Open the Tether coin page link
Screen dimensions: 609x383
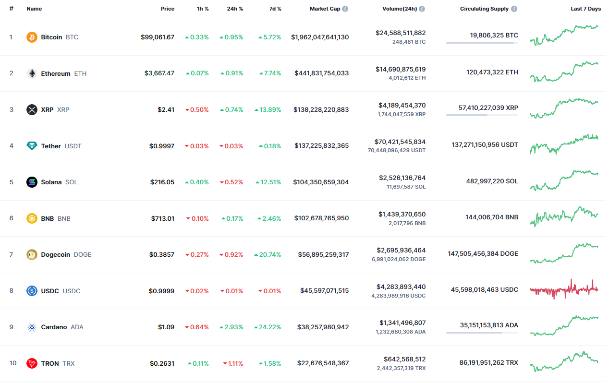[x=61, y=146]
